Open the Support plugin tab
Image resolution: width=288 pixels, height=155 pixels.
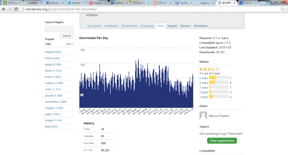(172, 26)
